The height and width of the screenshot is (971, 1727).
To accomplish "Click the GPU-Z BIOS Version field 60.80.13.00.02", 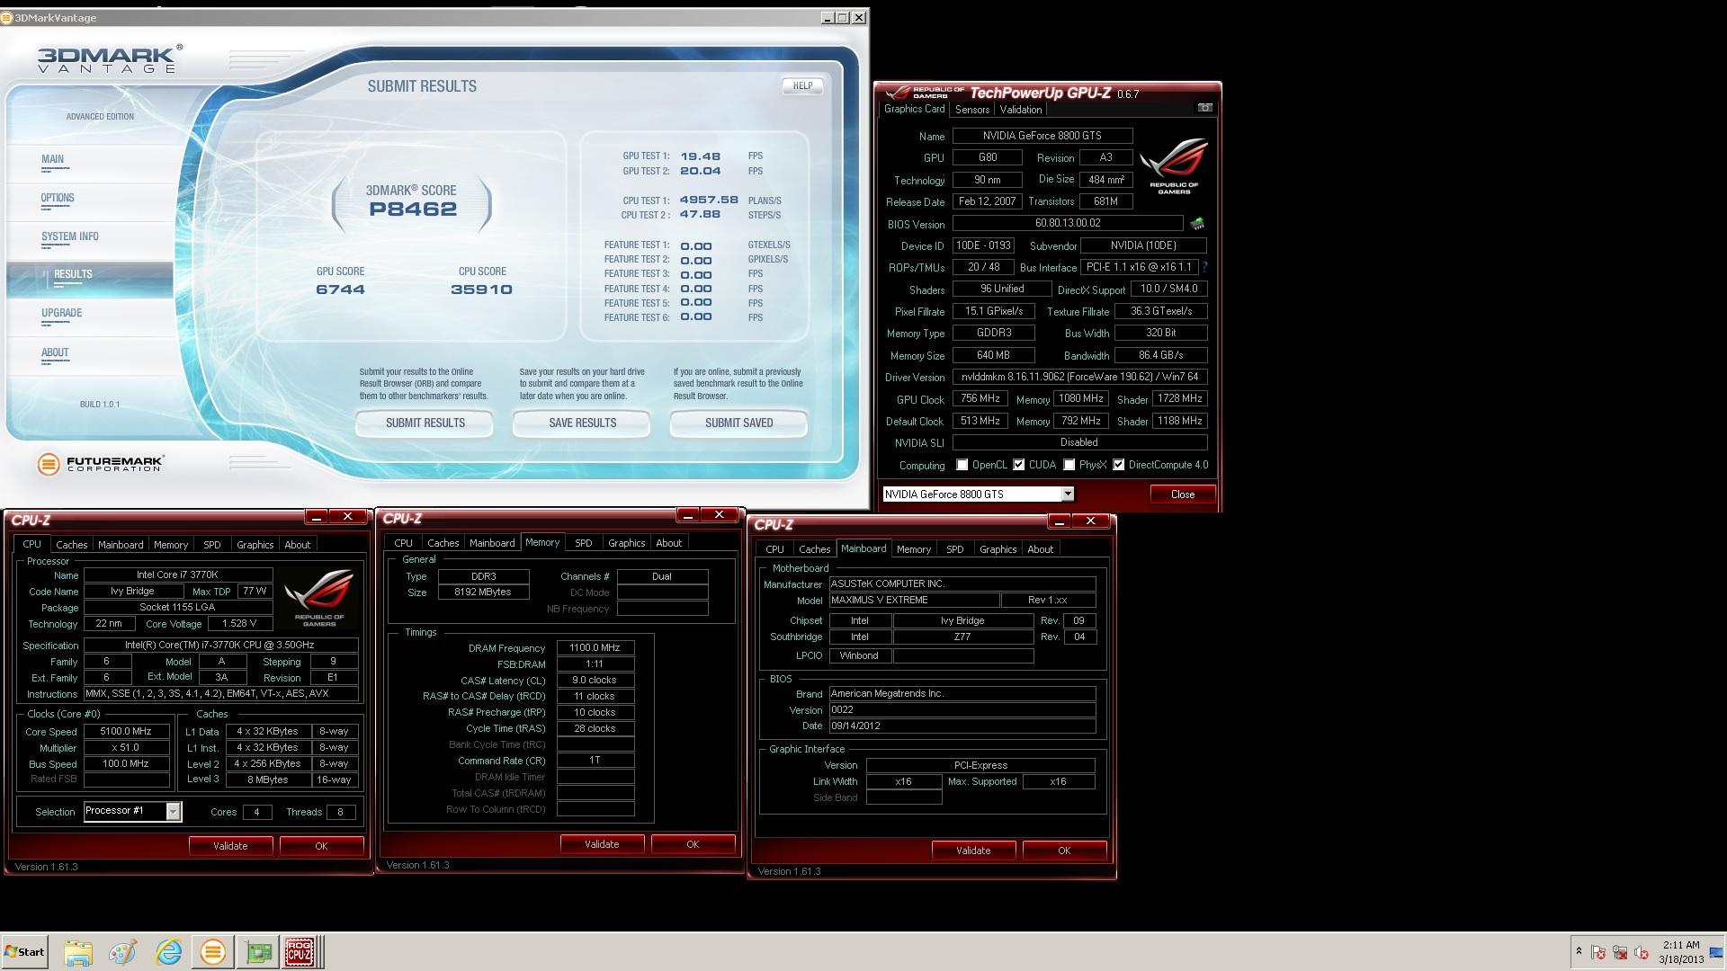I will (x=1068, y=223).
